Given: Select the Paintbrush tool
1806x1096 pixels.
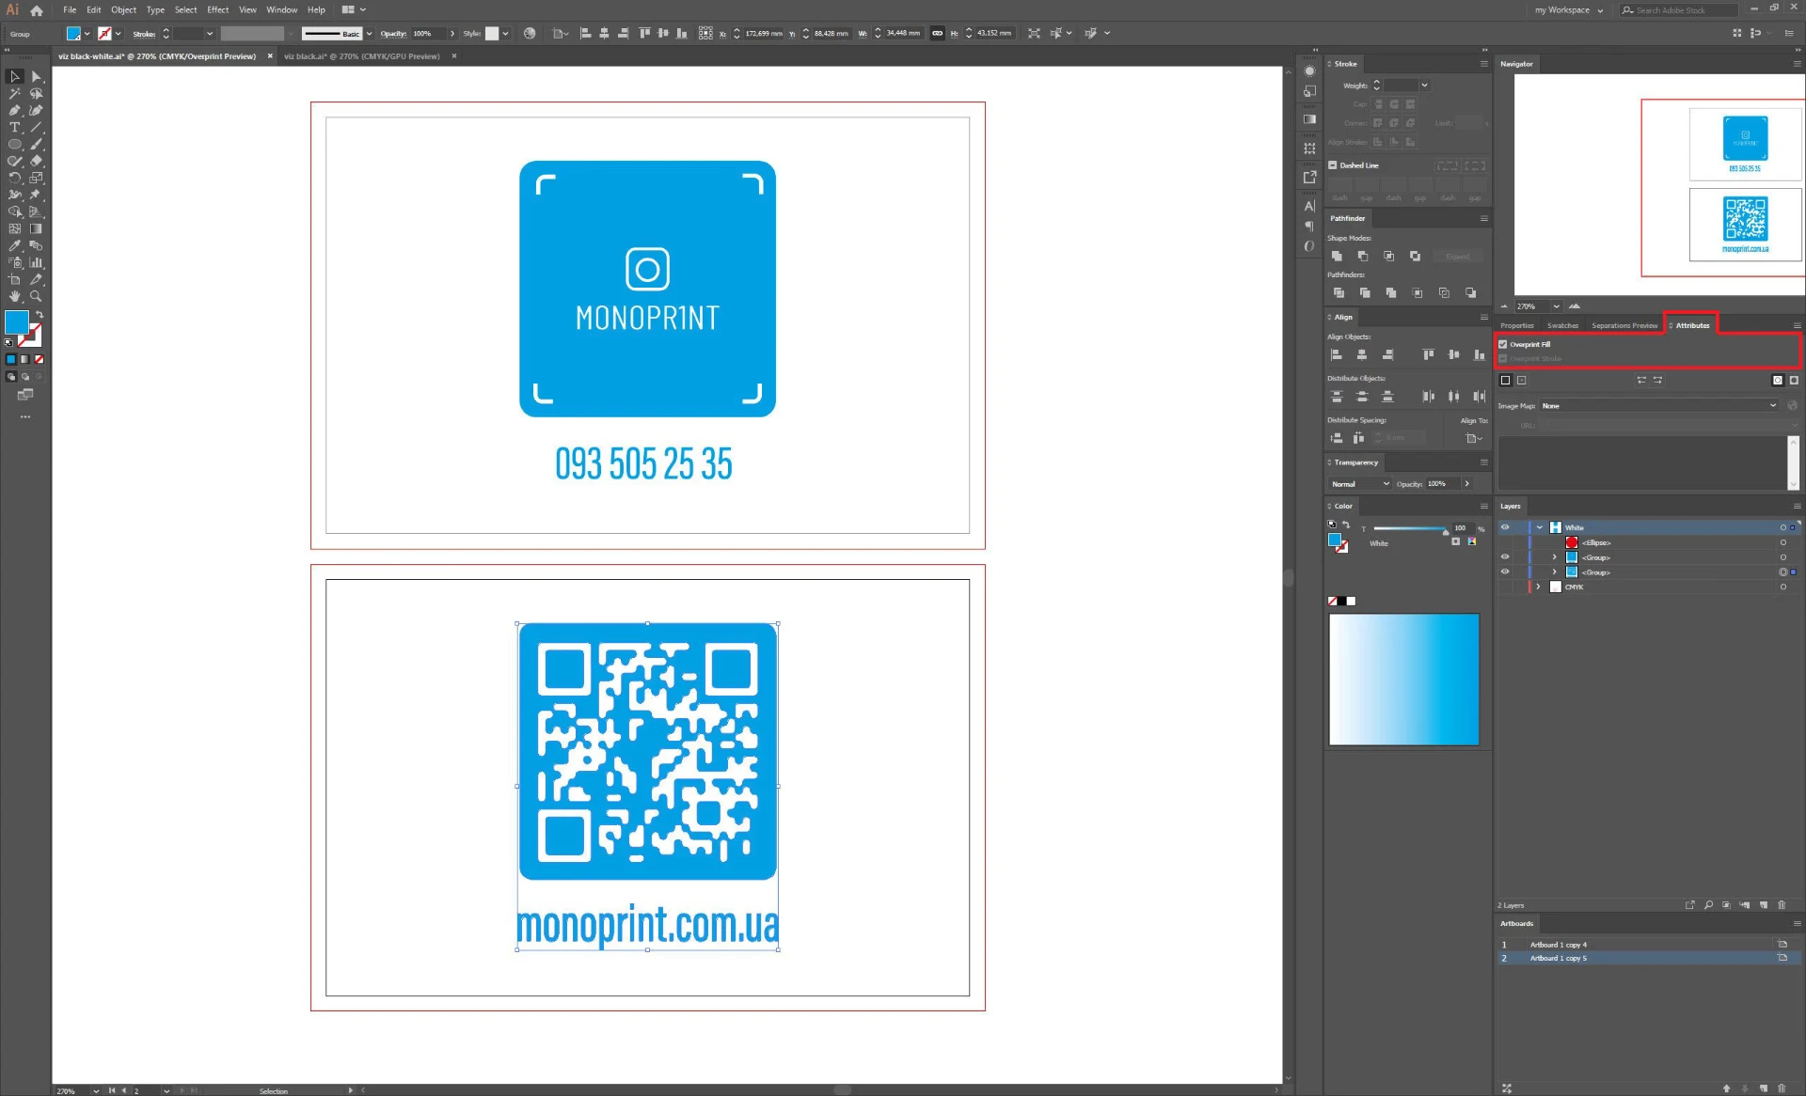Looking at the screenshot, I should pyautogui.click(x=36, y=145).
